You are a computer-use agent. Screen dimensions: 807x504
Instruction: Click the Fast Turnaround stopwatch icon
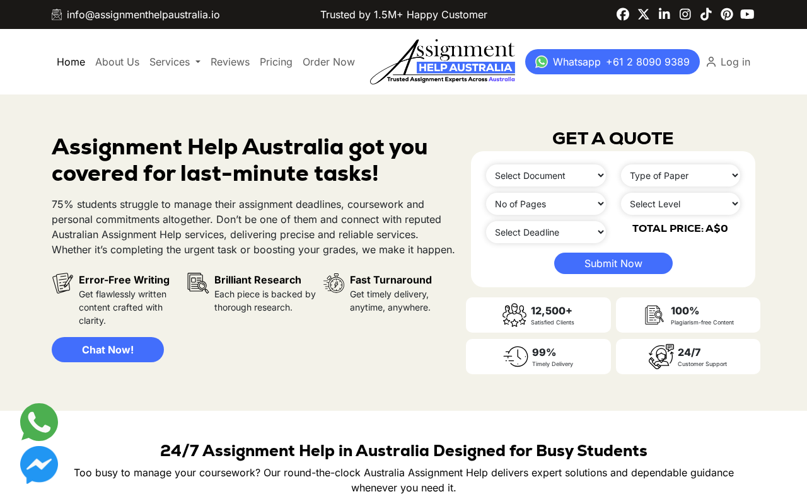coord(334,283)
